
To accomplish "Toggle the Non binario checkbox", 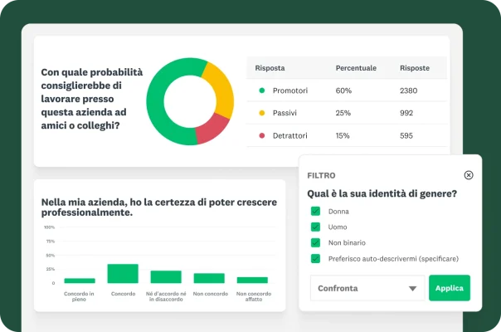I will click(x=315, y=242).
